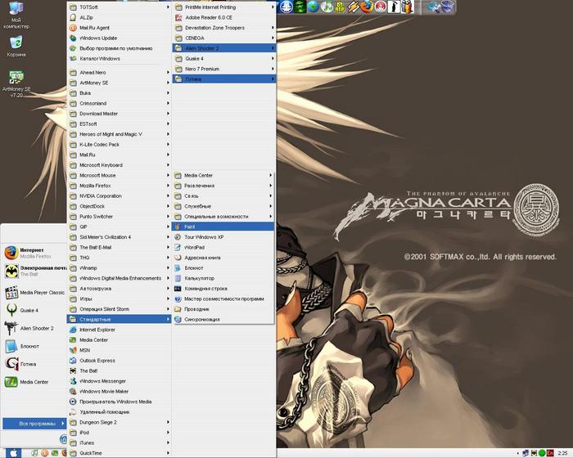Open Tour Windows XP
This screenshot has width=573, height=458.
tap(223, 236)
